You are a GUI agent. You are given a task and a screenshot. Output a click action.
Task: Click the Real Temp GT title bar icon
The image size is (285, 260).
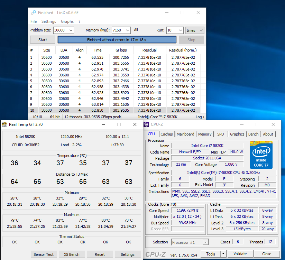point(4,124)
